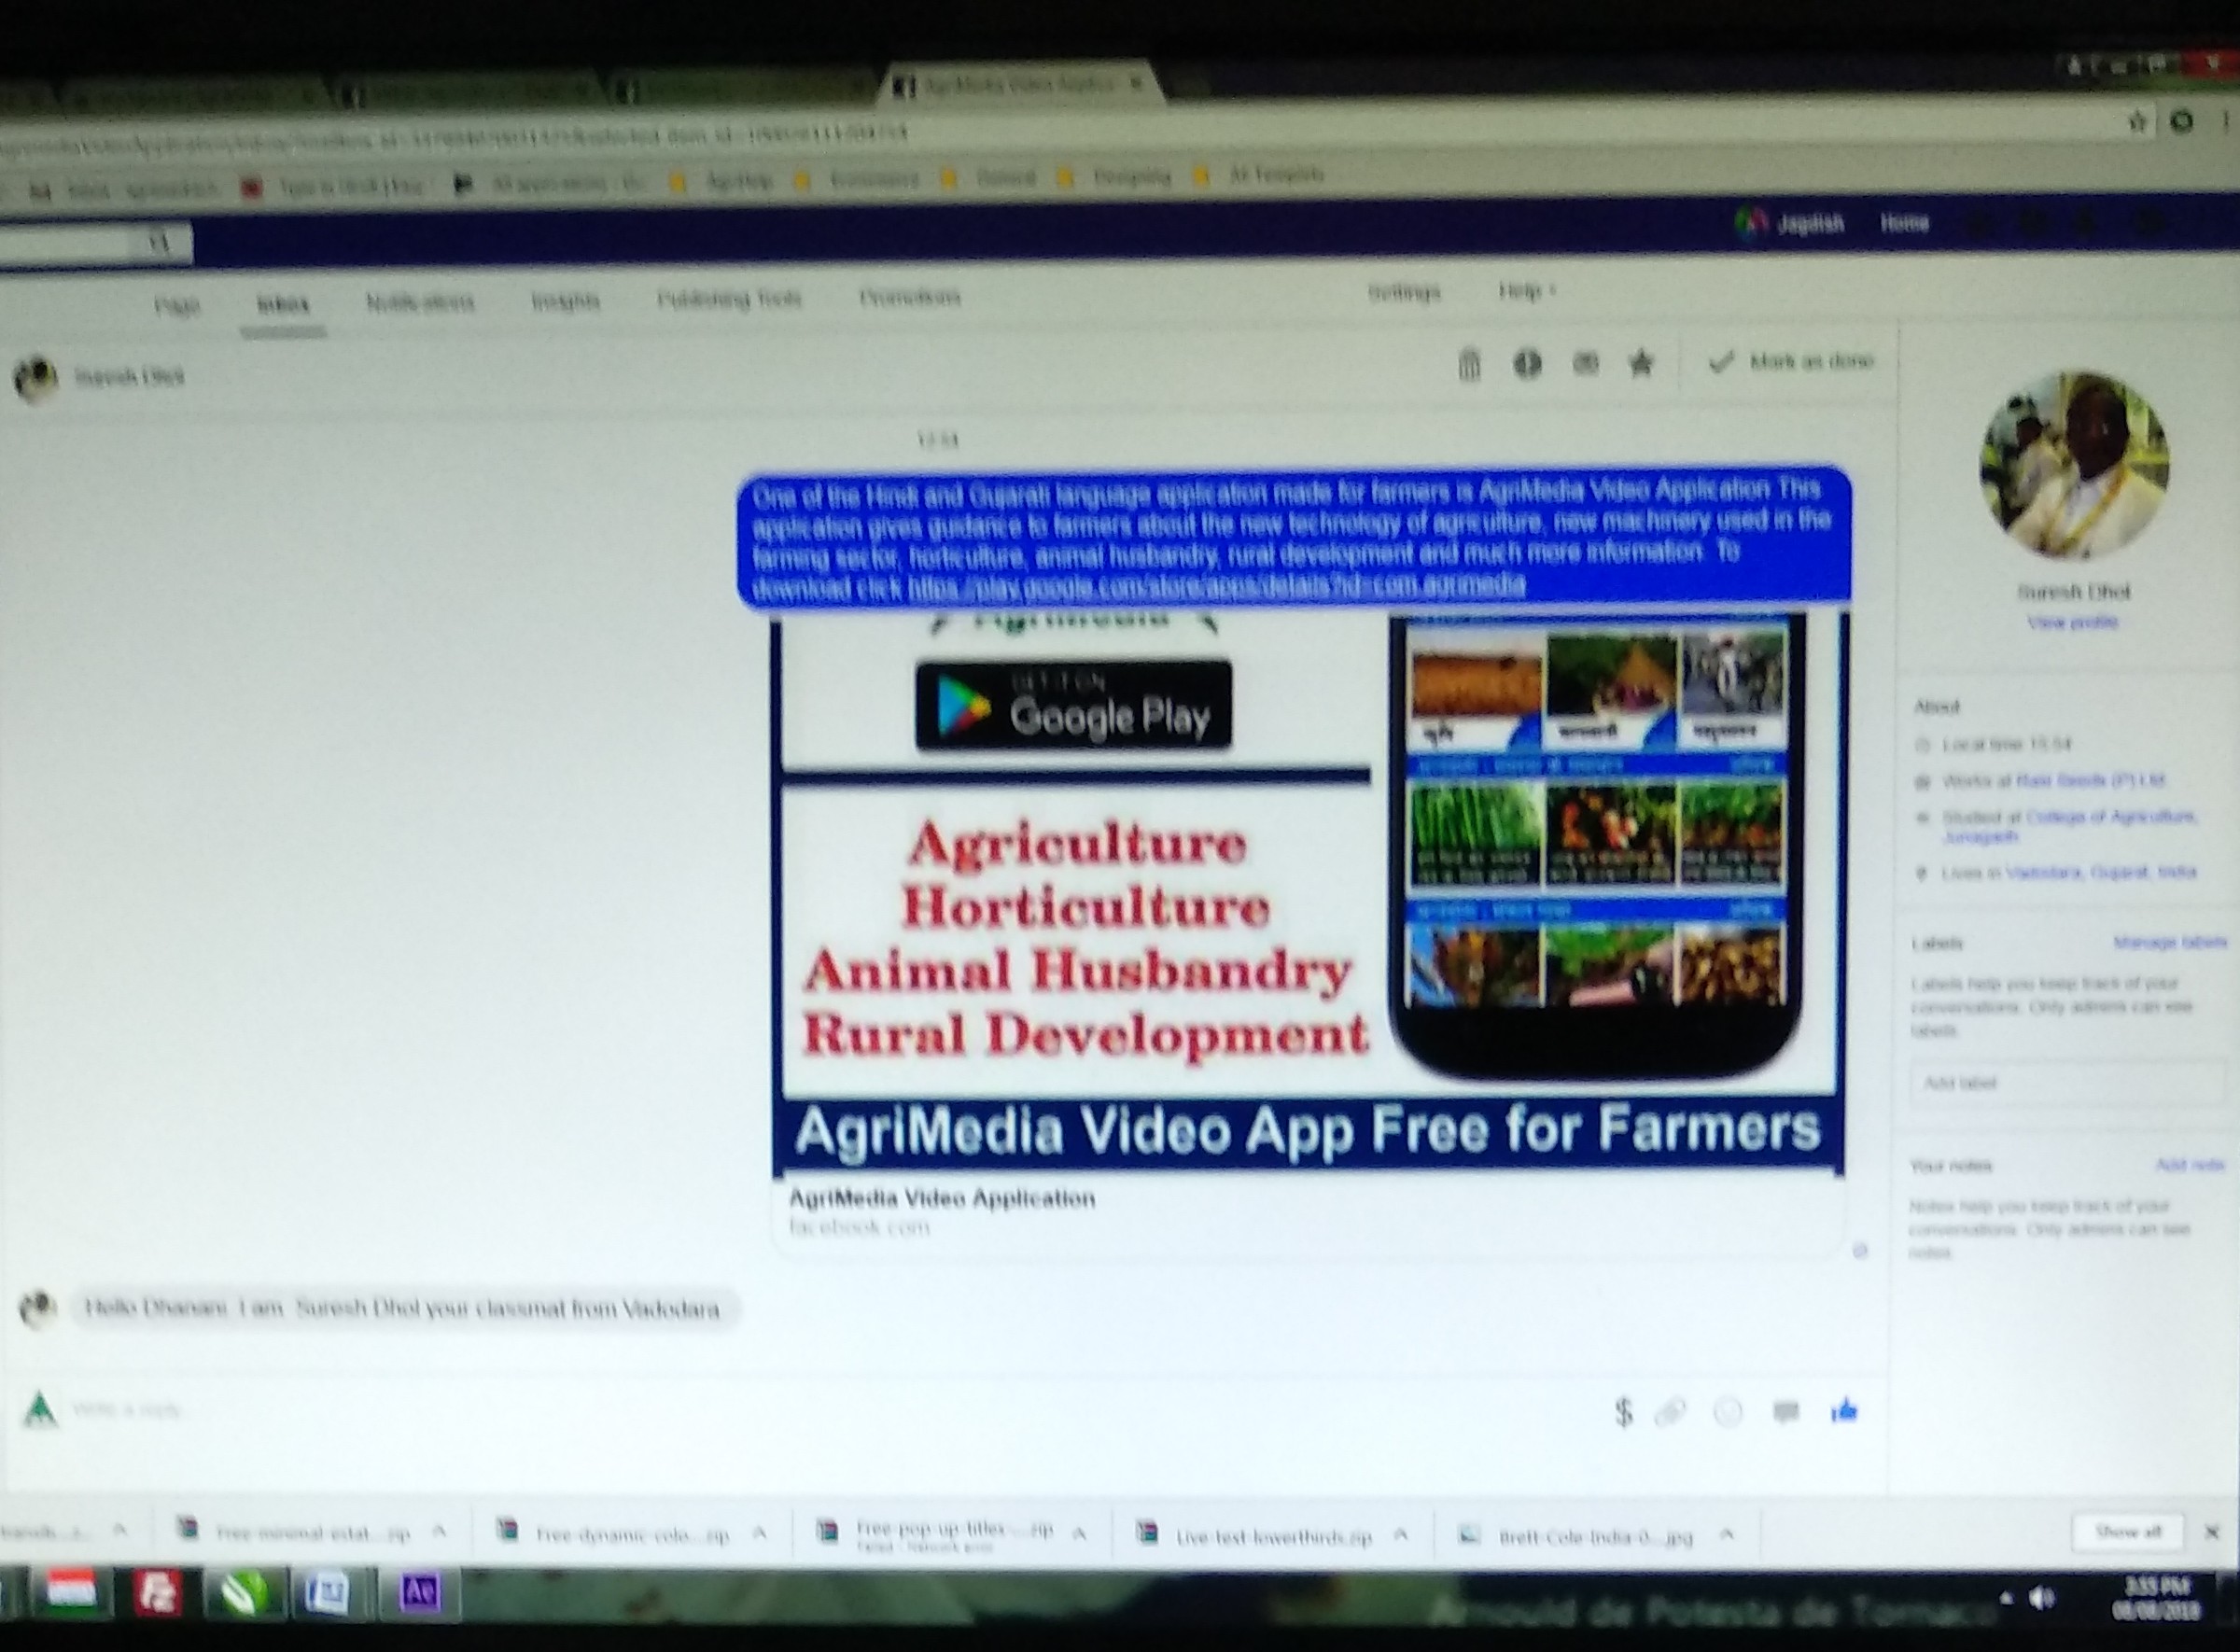Open the Brett-Cole-India jpg download
The image size is (2240, 1652).
coord(1578,1536)
